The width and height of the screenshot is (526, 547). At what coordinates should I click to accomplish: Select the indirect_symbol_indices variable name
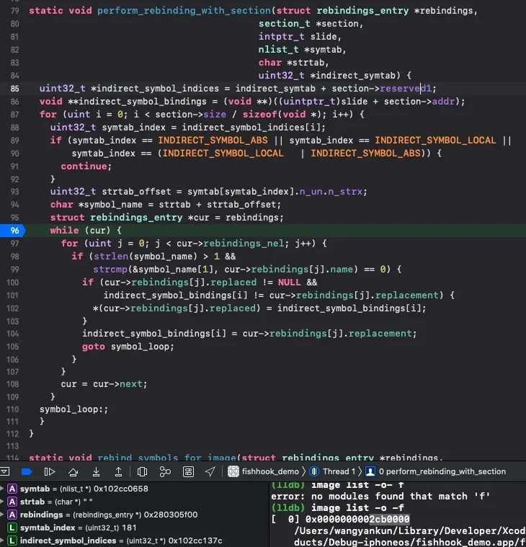(68, 541)
